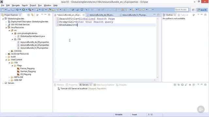Select France_Flag.png in Project Explorer
This screenshot has height=117, width=209.
pos(27,69)
